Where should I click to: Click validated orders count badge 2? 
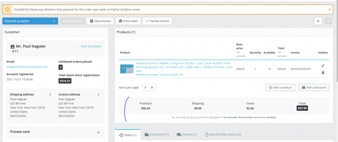[x=61, y=67]
